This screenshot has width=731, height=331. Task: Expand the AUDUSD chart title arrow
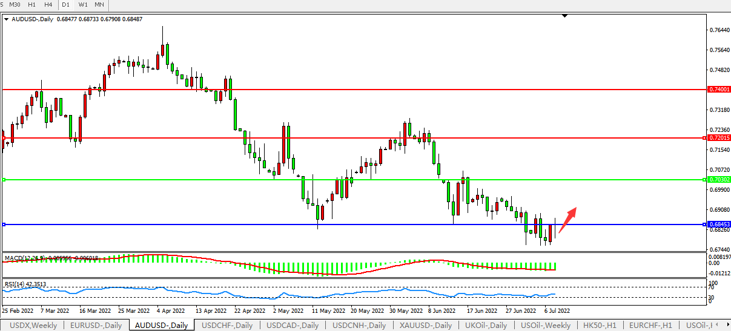click(6, 19)
